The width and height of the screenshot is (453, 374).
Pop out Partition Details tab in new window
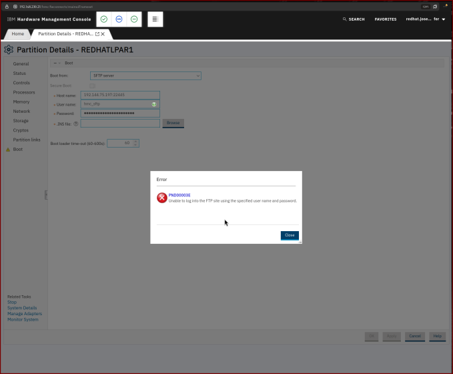click(97, 34)
